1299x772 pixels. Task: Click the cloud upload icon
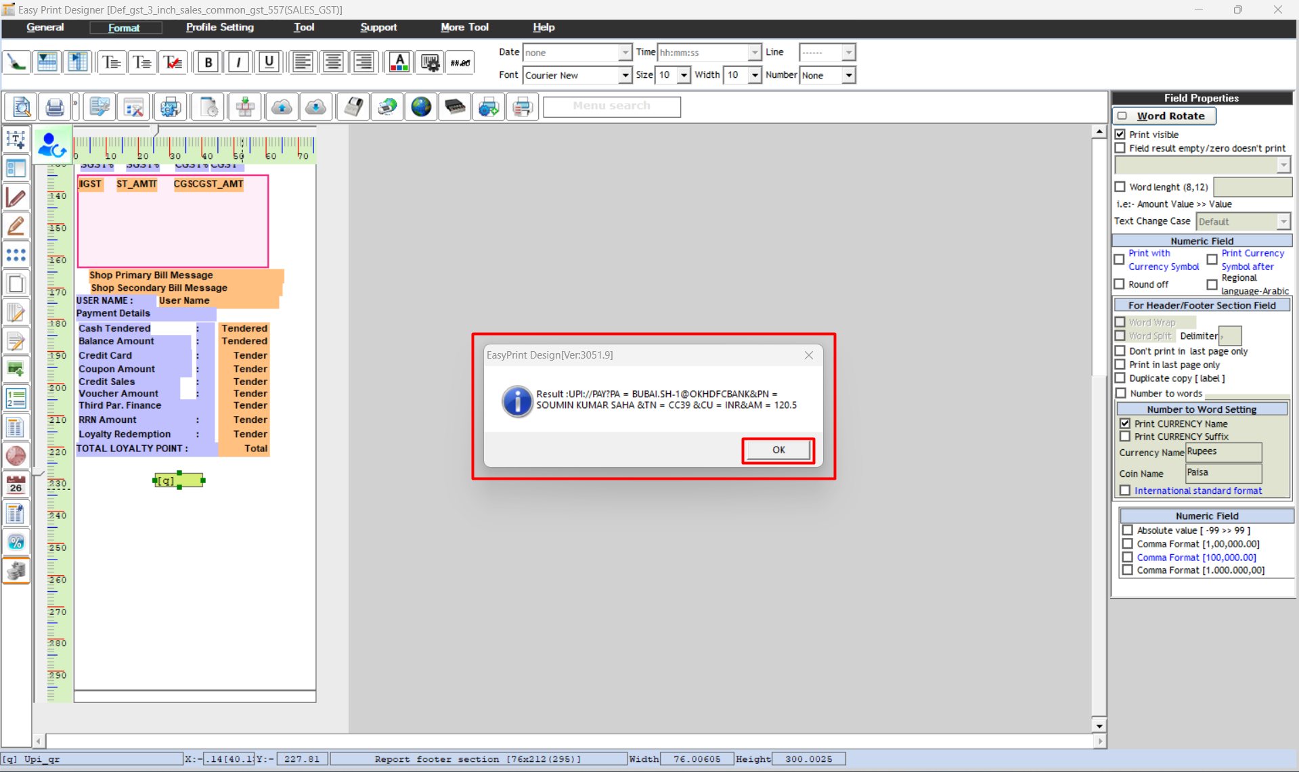282,107
